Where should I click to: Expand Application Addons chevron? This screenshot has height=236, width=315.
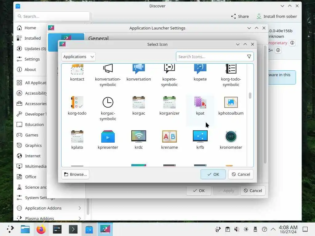point(80,208)
